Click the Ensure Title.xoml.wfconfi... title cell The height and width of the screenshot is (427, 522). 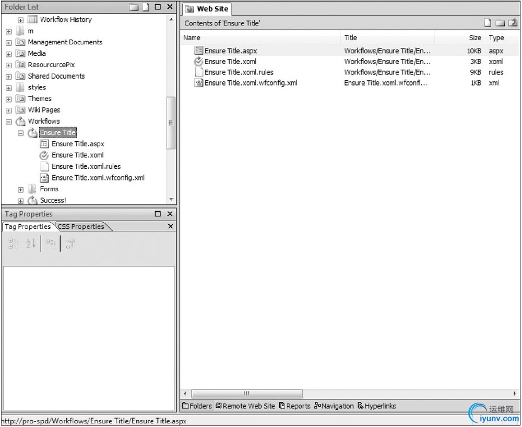[386, 83]
